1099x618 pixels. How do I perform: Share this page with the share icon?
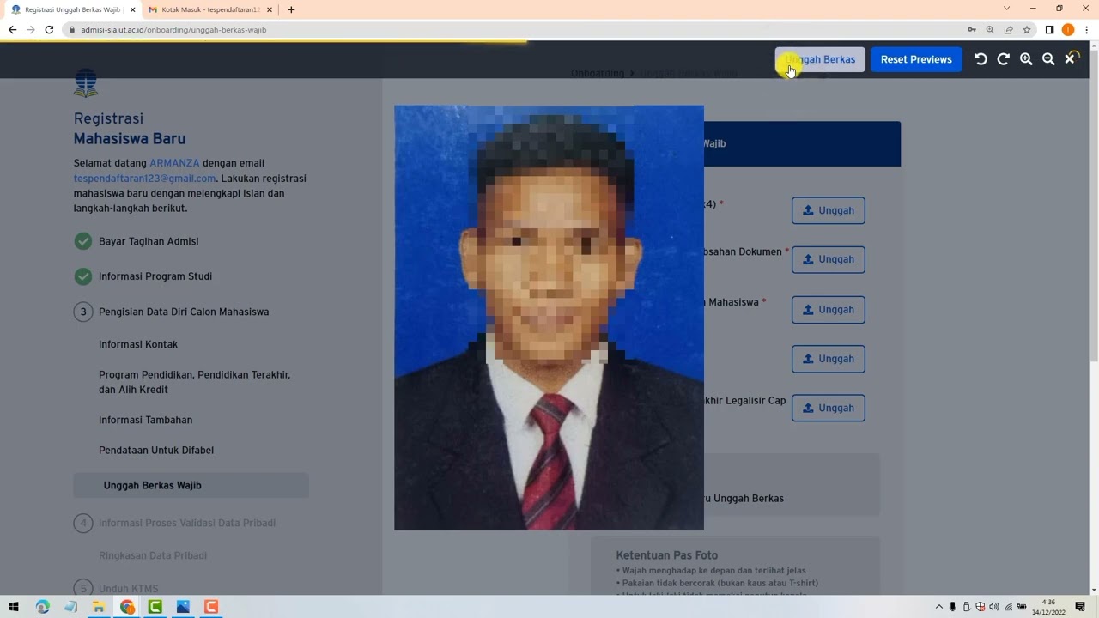point(1009,29)
